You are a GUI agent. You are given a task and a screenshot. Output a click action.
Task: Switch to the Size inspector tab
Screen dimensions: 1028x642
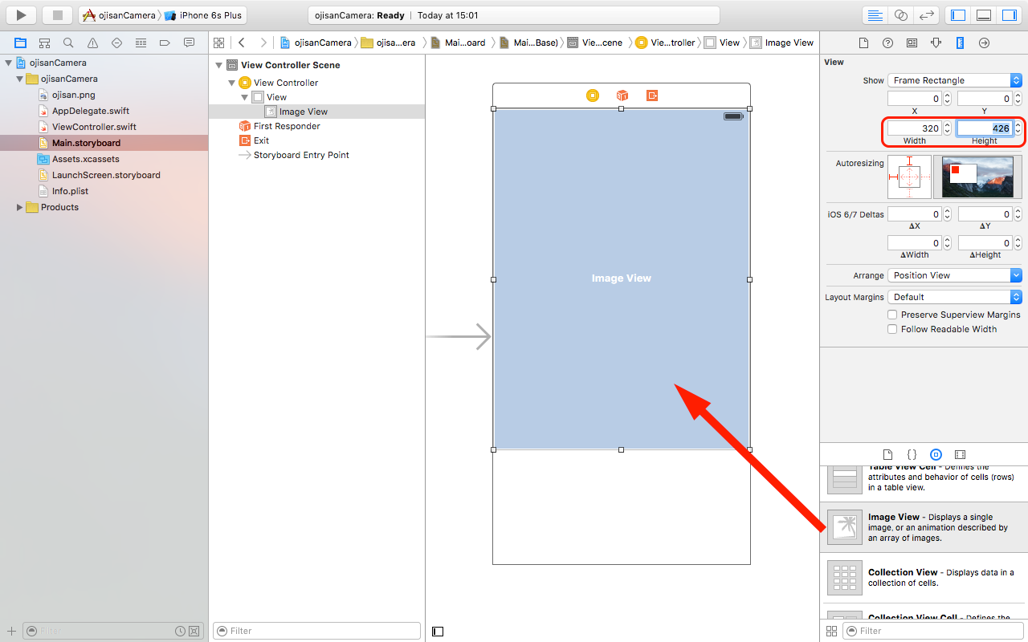coord(960,43)
